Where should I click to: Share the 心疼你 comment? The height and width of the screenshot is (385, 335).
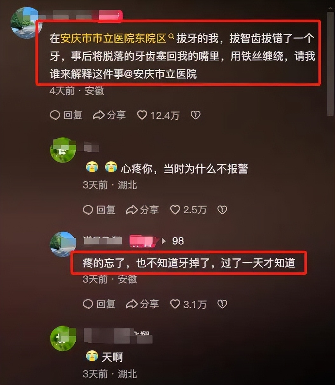(142, 210)
